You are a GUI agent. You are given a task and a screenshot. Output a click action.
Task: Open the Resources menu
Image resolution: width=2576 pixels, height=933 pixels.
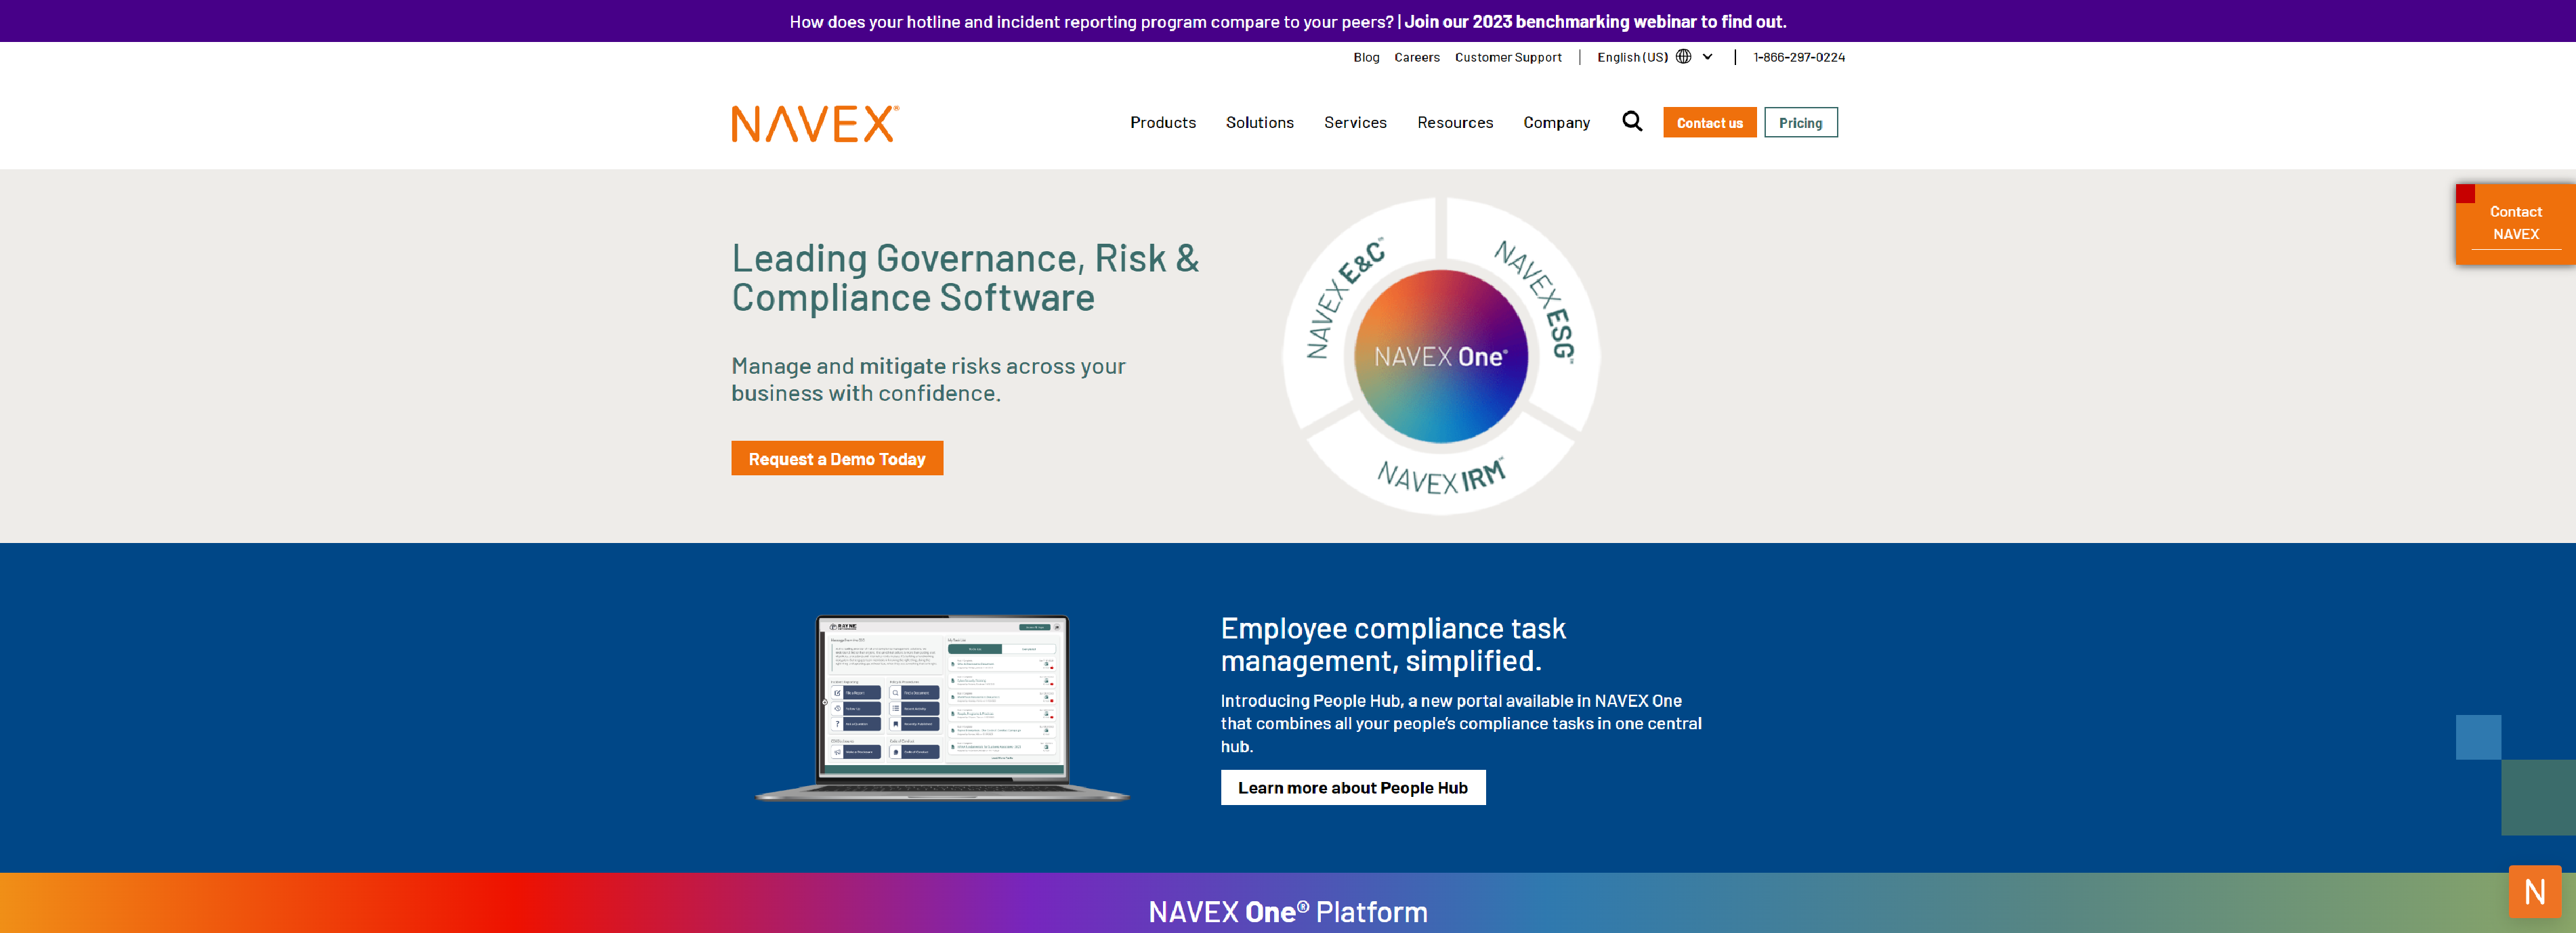coord(1455,122)
